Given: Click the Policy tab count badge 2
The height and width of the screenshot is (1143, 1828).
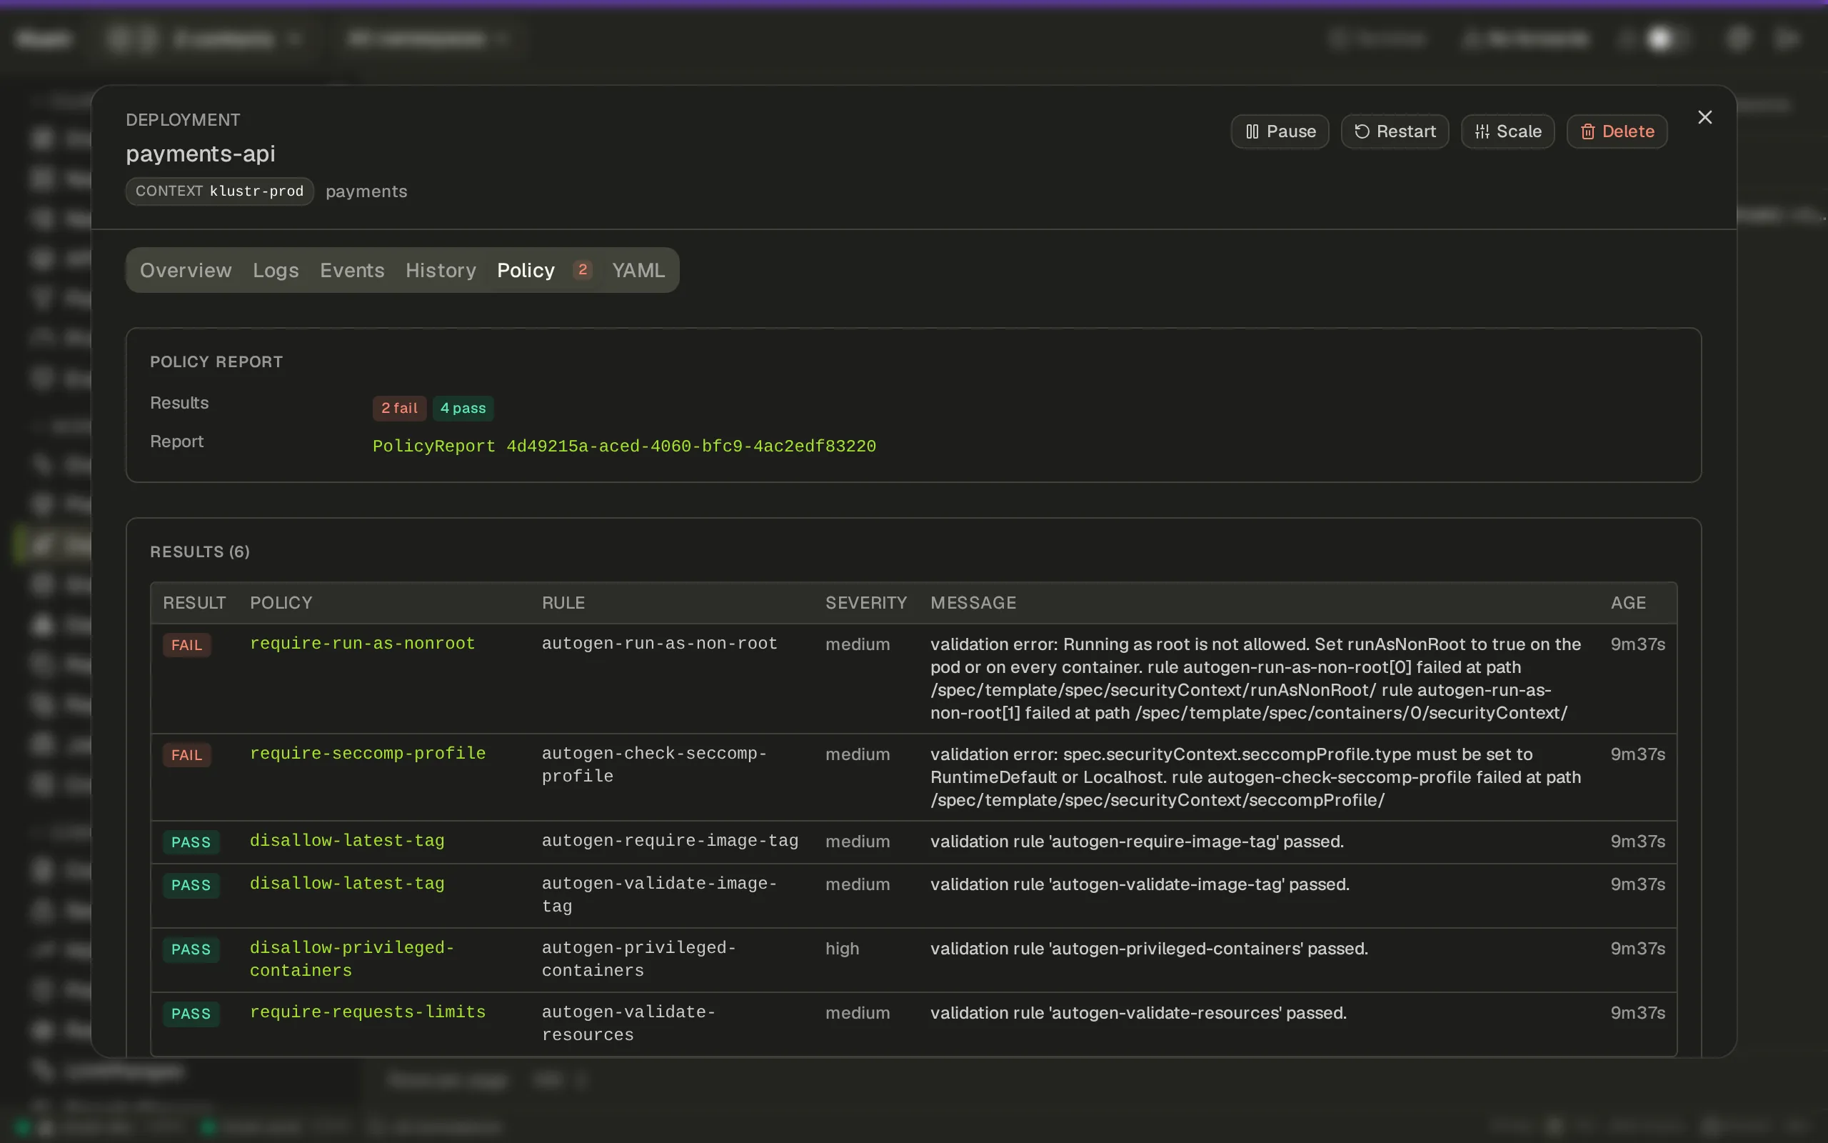Looking at the screenshot, I should (583, 270).
